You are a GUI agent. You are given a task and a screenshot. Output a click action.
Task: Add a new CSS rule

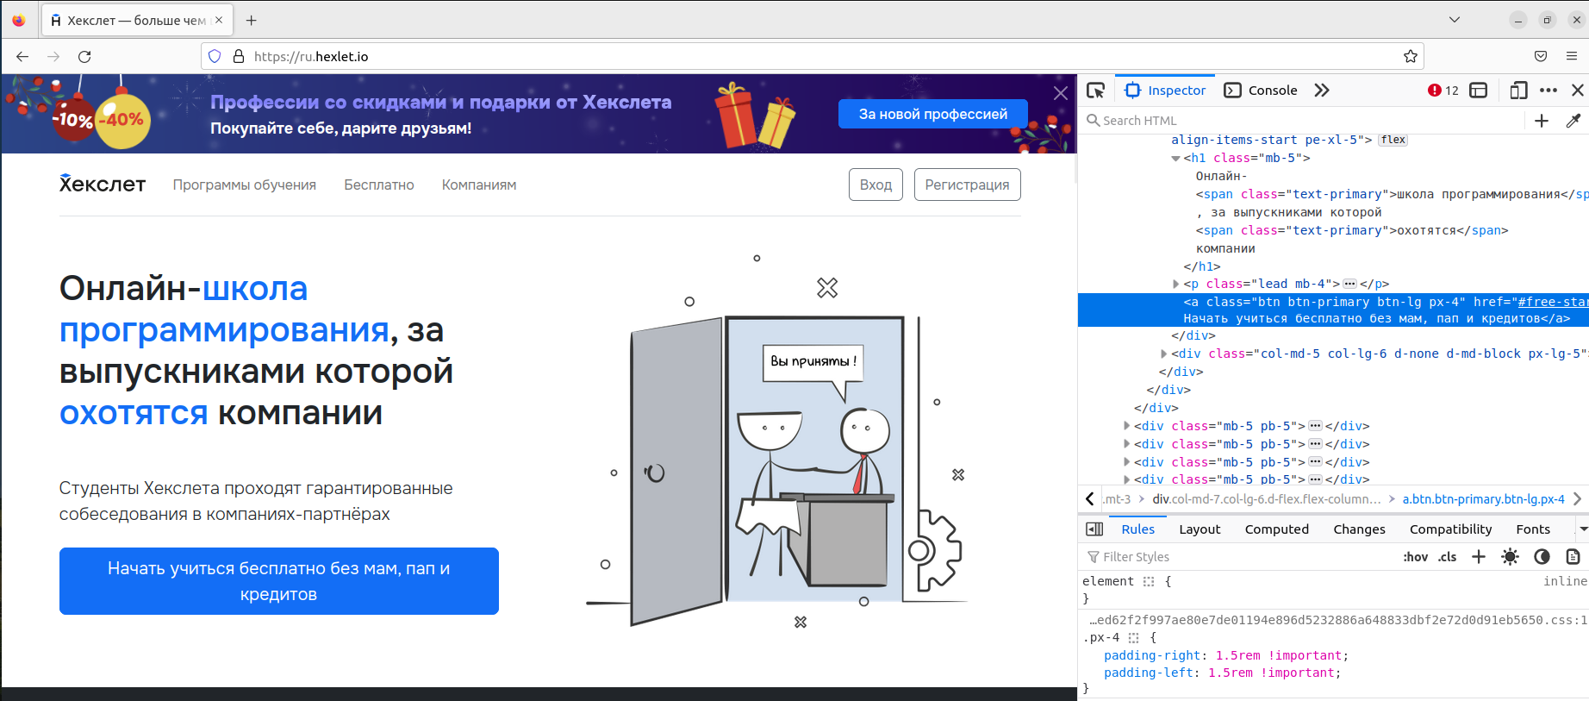click(1479, 557)
